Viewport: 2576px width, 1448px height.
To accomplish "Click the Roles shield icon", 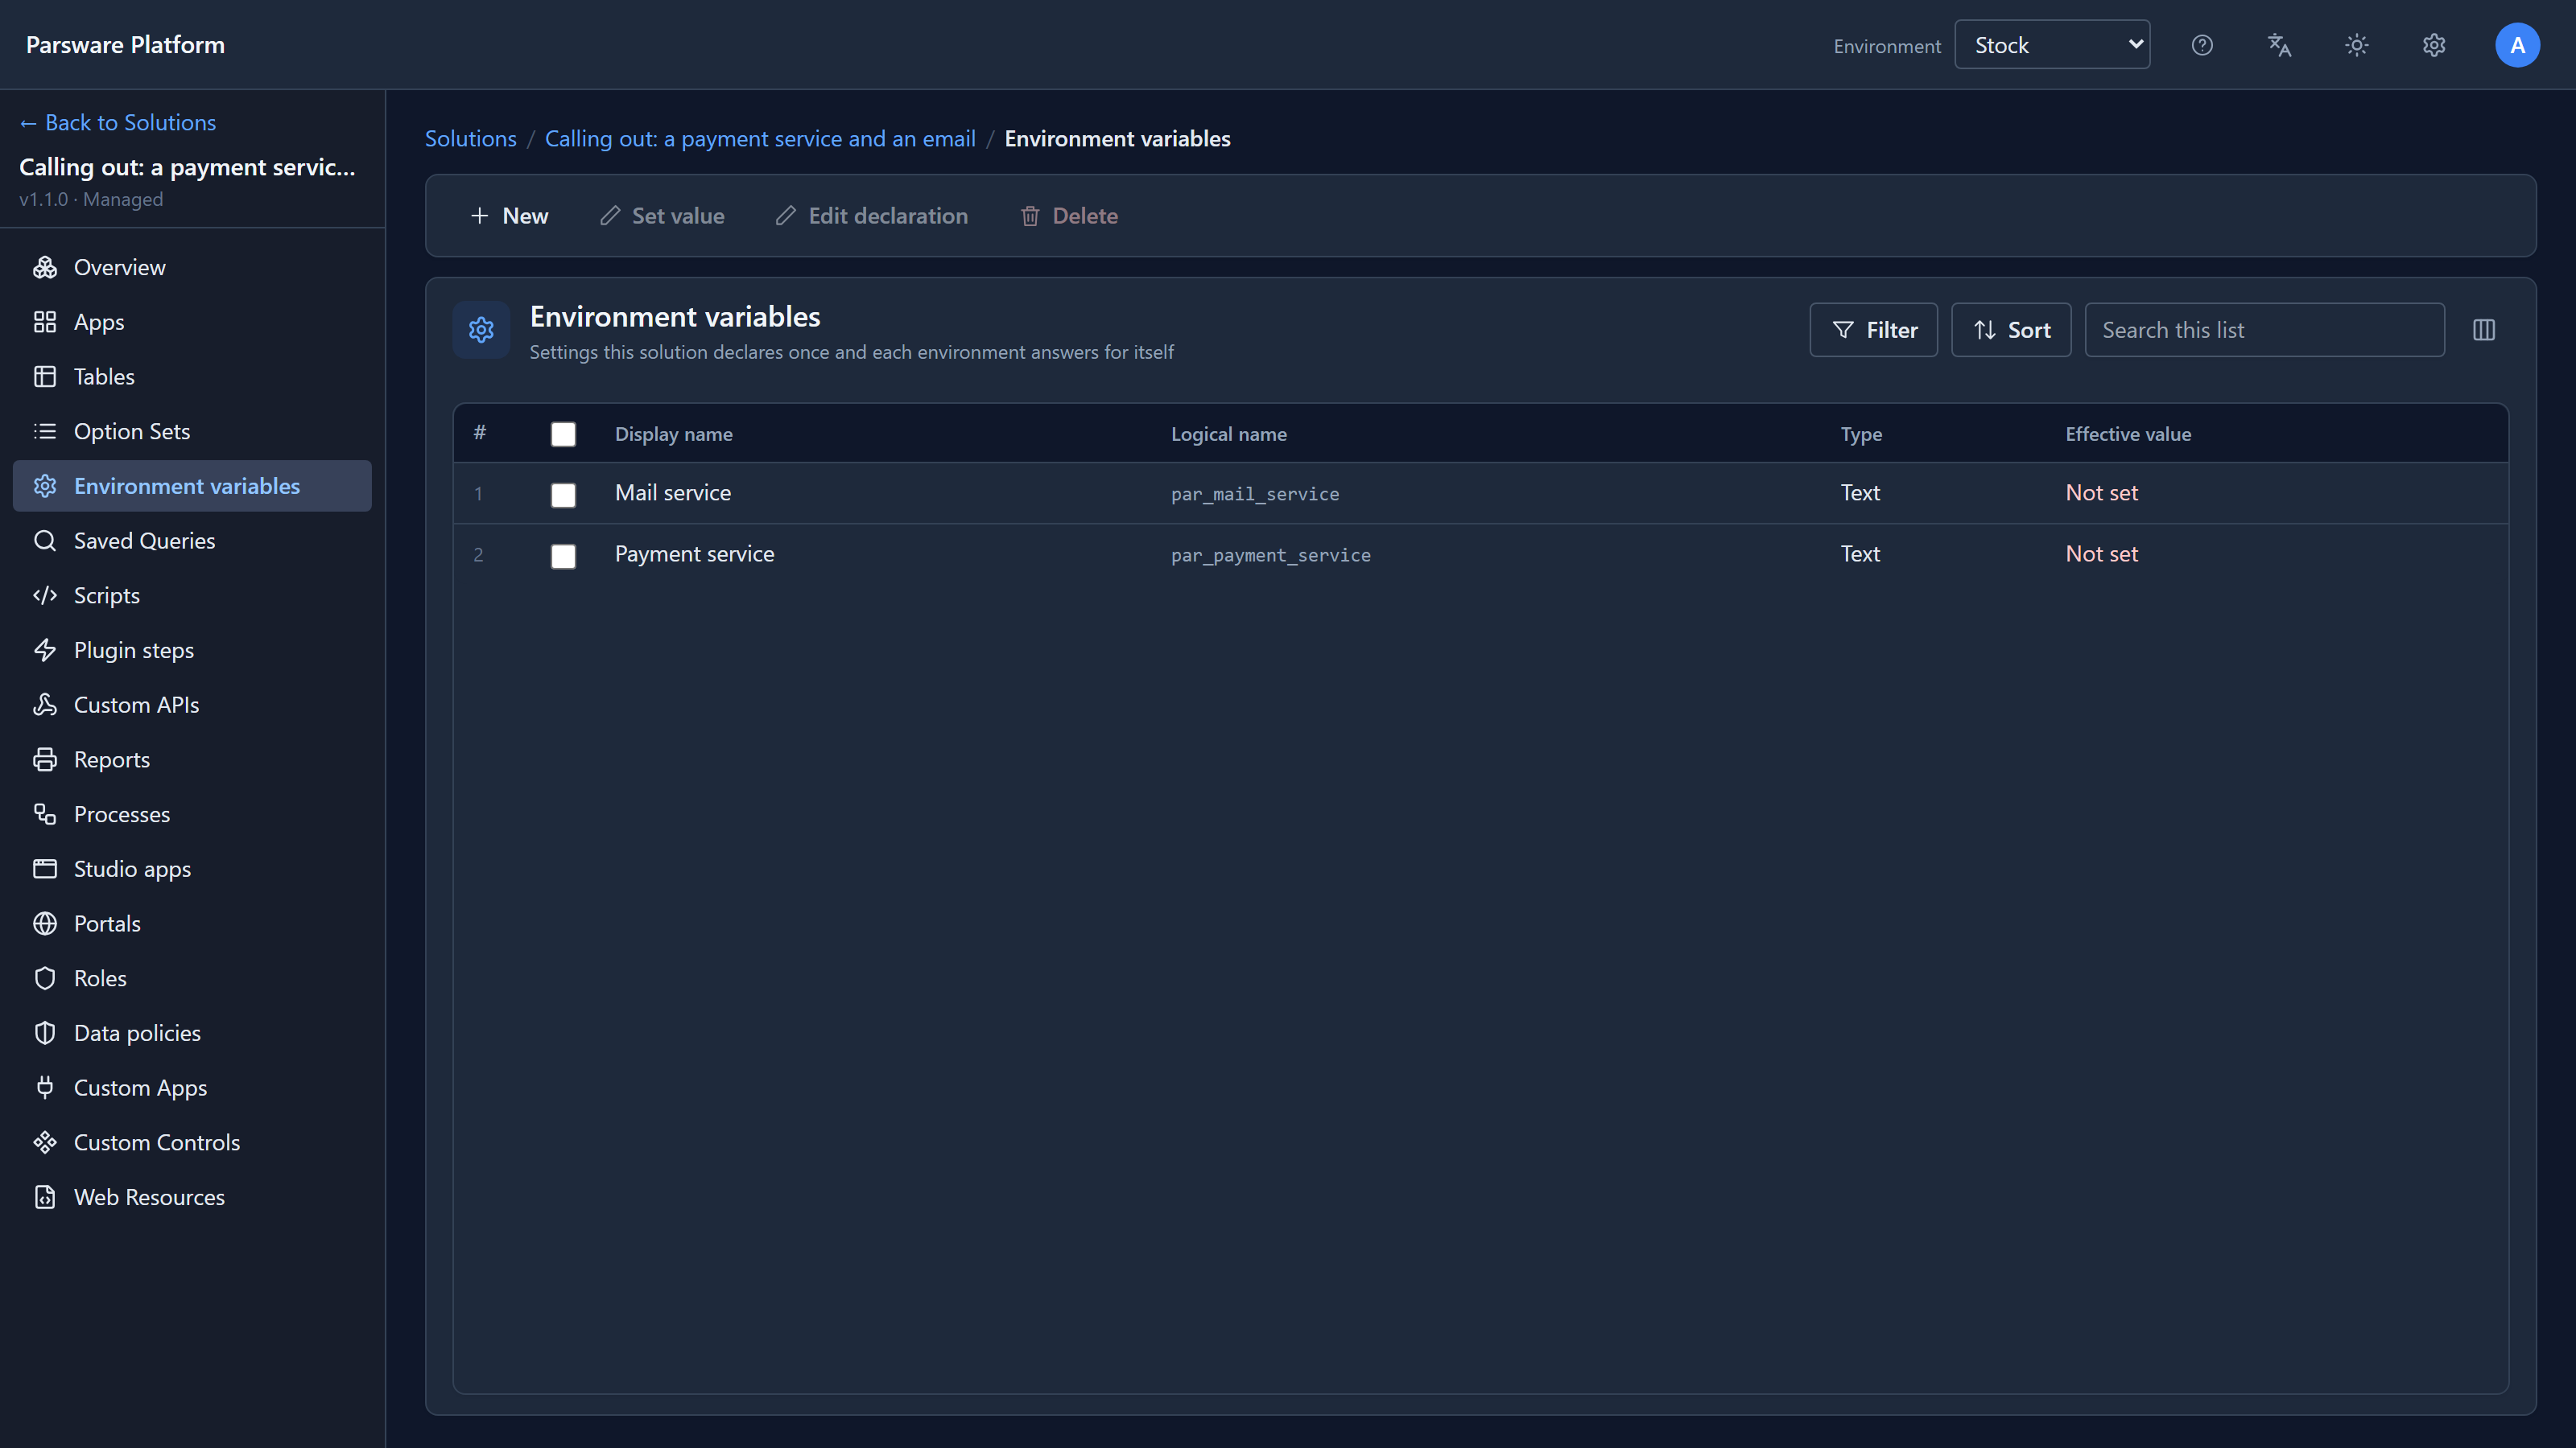I will (x=45, y=978).
